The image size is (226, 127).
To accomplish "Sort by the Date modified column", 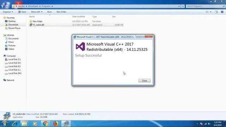I will 78,17.
